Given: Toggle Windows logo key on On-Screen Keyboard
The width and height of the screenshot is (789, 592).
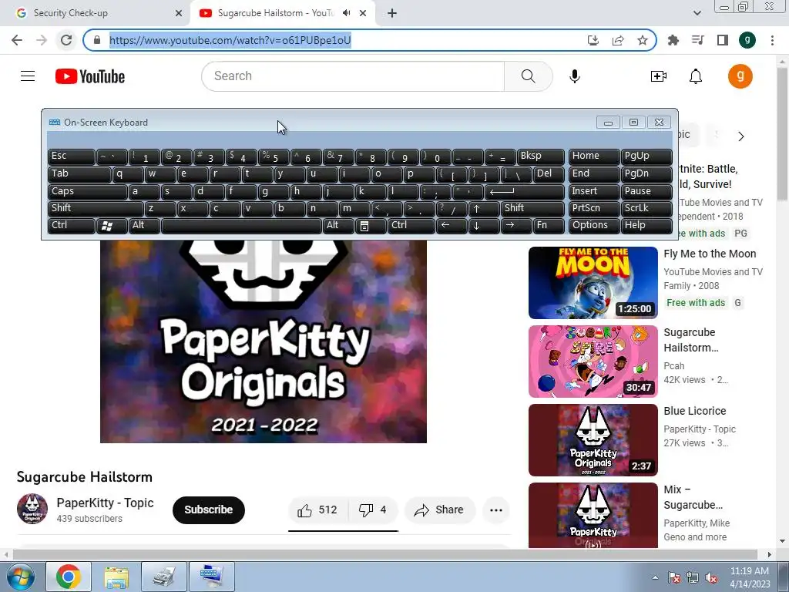Looking at the screenshot, I should coord(111,226).
